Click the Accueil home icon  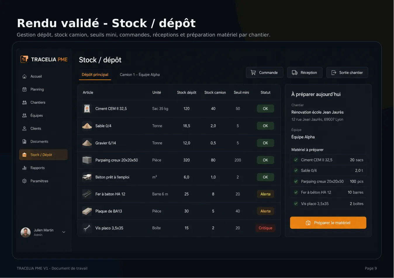(x=25, y=76)
